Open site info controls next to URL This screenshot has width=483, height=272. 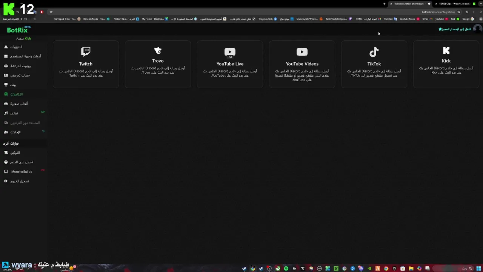pyautogui.click(x=458, y=12)
